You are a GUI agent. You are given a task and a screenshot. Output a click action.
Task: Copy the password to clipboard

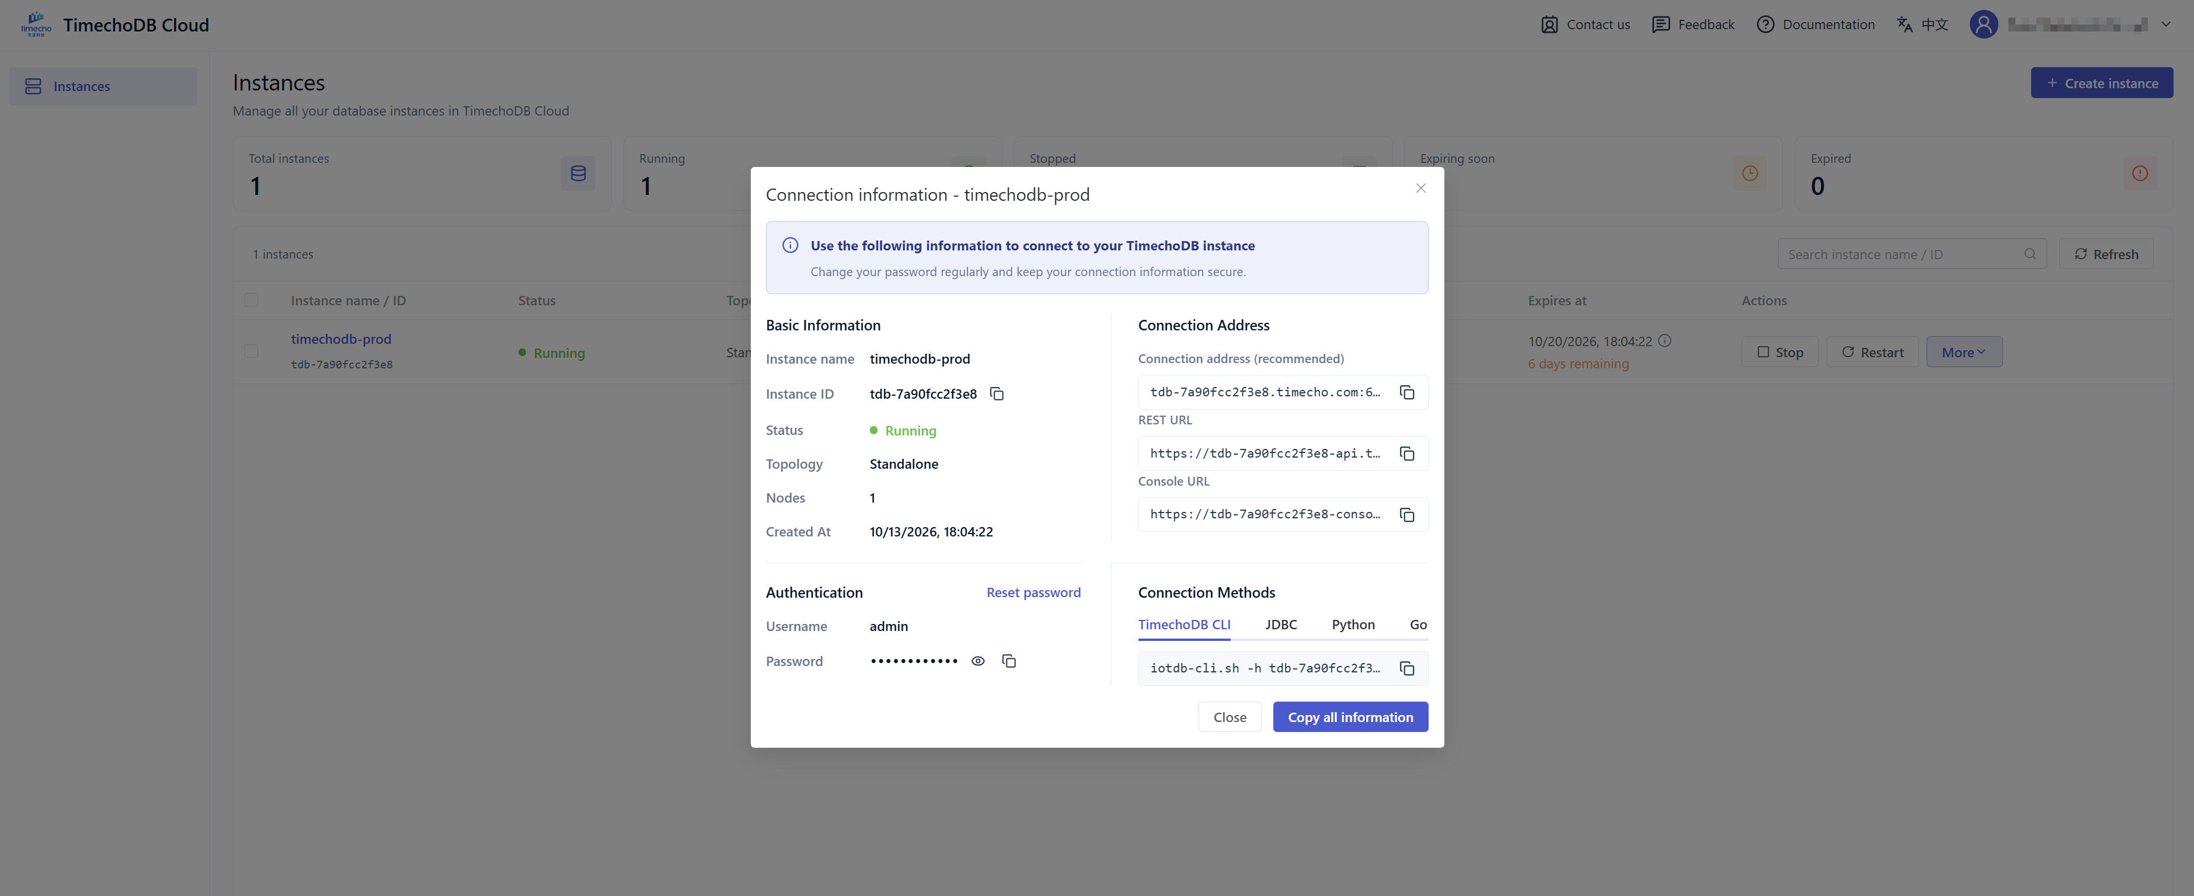[x=1009, y=661]
